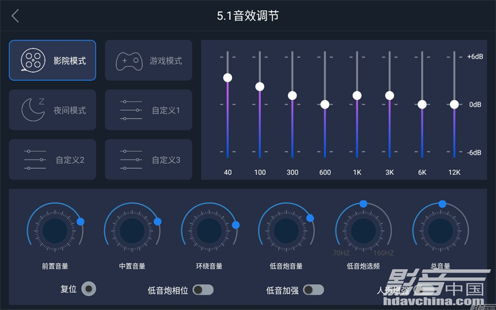496x310 pixels.
Task: Go back using the top-left arrow
Action: [15, 15]
